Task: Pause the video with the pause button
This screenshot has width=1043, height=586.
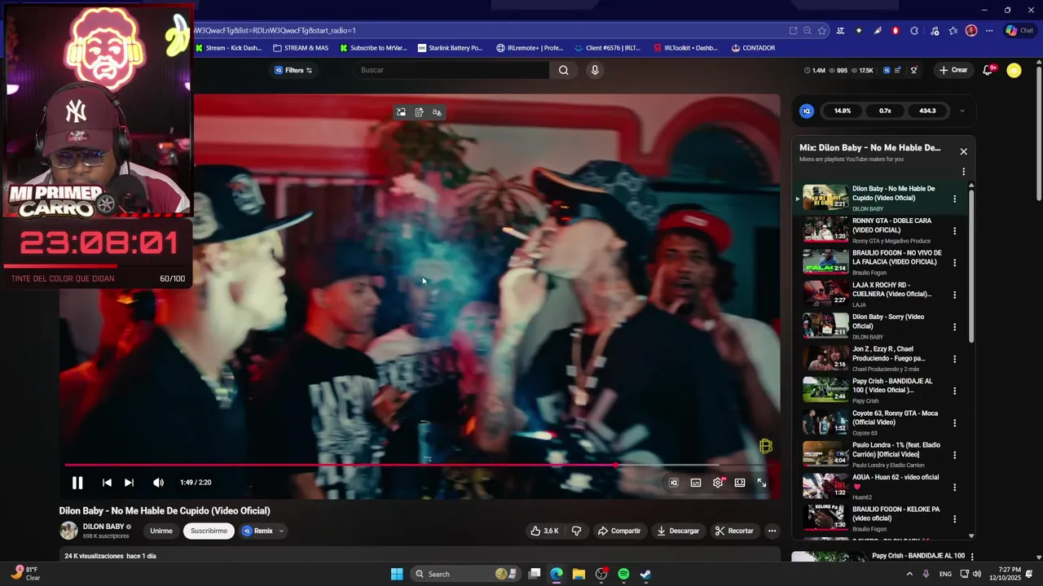Action: tap(77, 483)
